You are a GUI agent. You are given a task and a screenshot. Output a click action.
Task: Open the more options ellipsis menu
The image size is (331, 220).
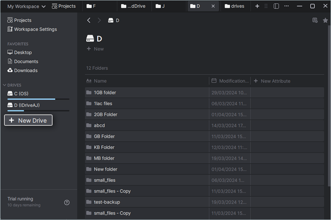coord(286,6)
